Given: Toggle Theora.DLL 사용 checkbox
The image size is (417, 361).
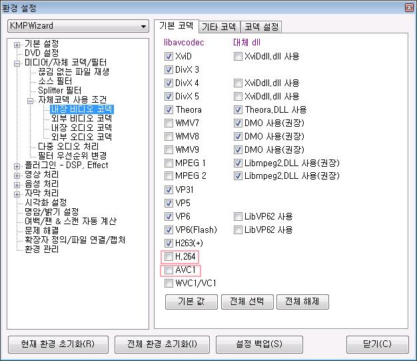Looking at the screenshot, I should point(238,109).
